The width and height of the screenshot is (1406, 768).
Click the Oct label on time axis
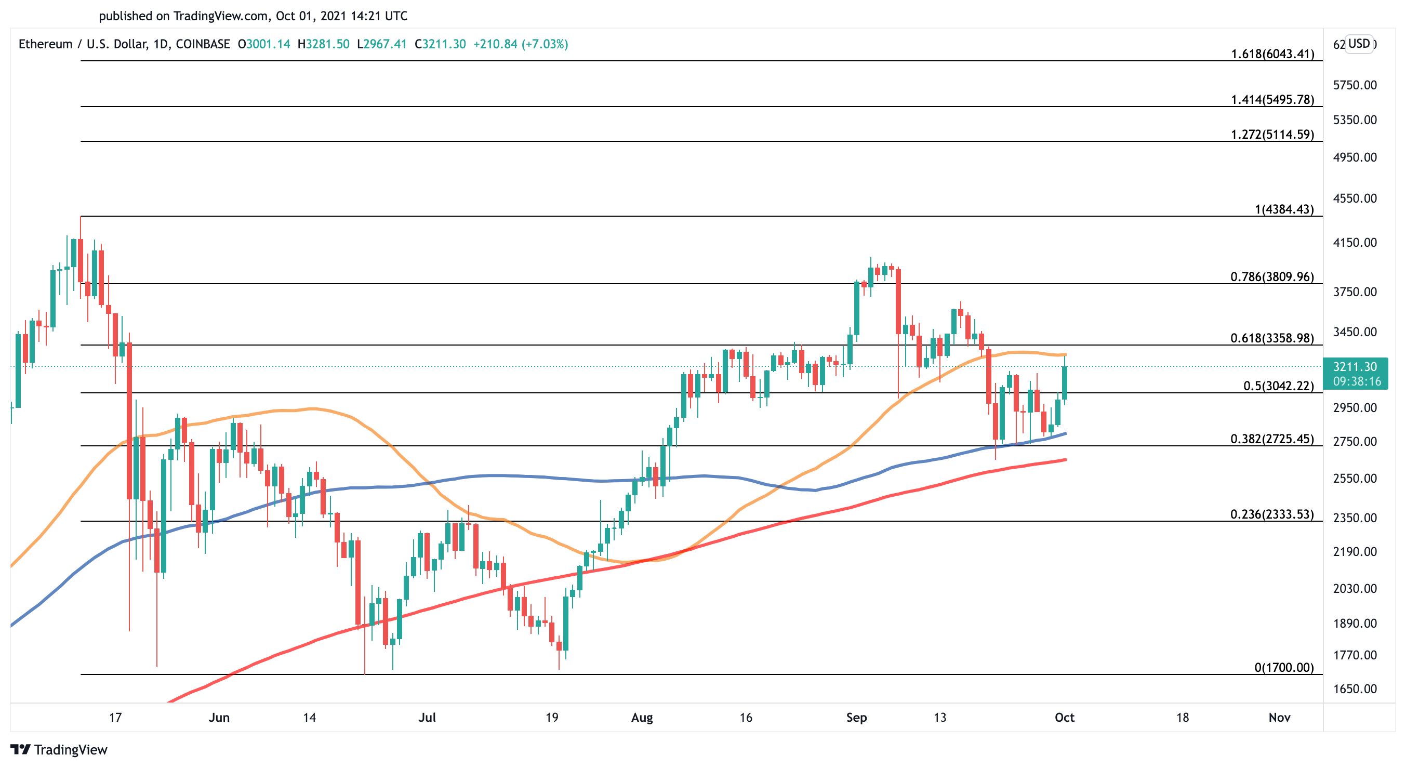[1064, 717]
